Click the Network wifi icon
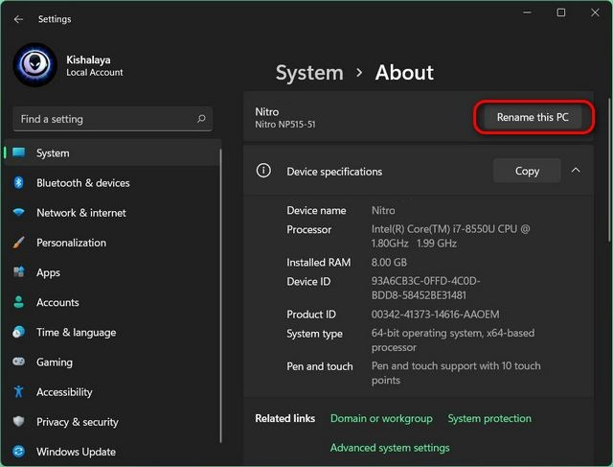The width and height of the screenshot is (613, 467). coord(18,213)
